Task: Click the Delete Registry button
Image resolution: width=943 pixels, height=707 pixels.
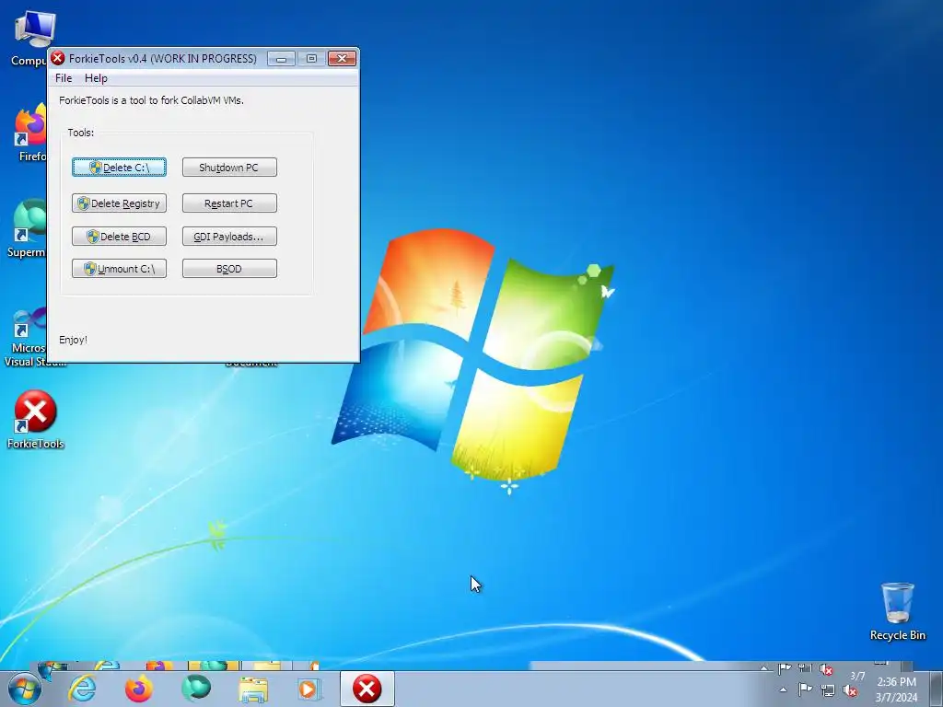Action: (x=119, y=203)
